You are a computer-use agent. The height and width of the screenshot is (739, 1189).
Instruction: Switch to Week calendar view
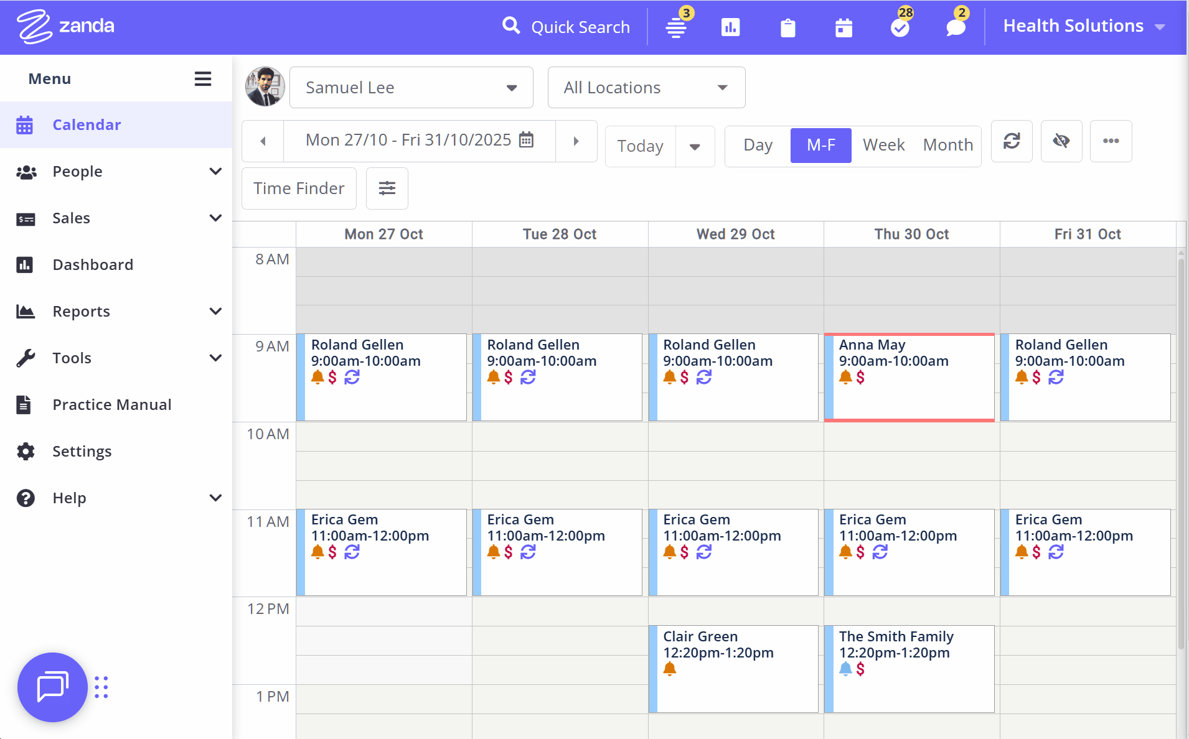[883, 145]
